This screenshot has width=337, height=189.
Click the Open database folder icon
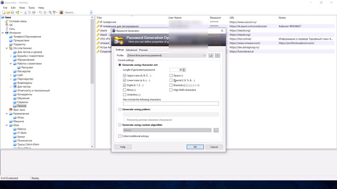coord(8,12)
